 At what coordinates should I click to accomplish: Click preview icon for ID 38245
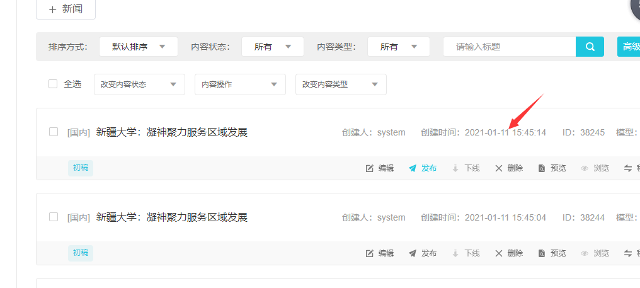(542, 168)
